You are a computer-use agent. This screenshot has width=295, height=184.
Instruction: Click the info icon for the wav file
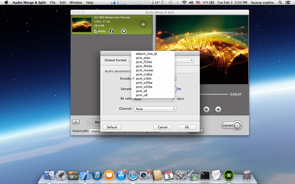[112, 31]
